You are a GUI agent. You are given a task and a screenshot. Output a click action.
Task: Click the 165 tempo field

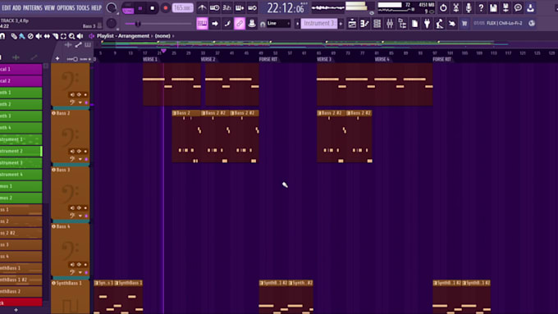(x=182, y=8)
